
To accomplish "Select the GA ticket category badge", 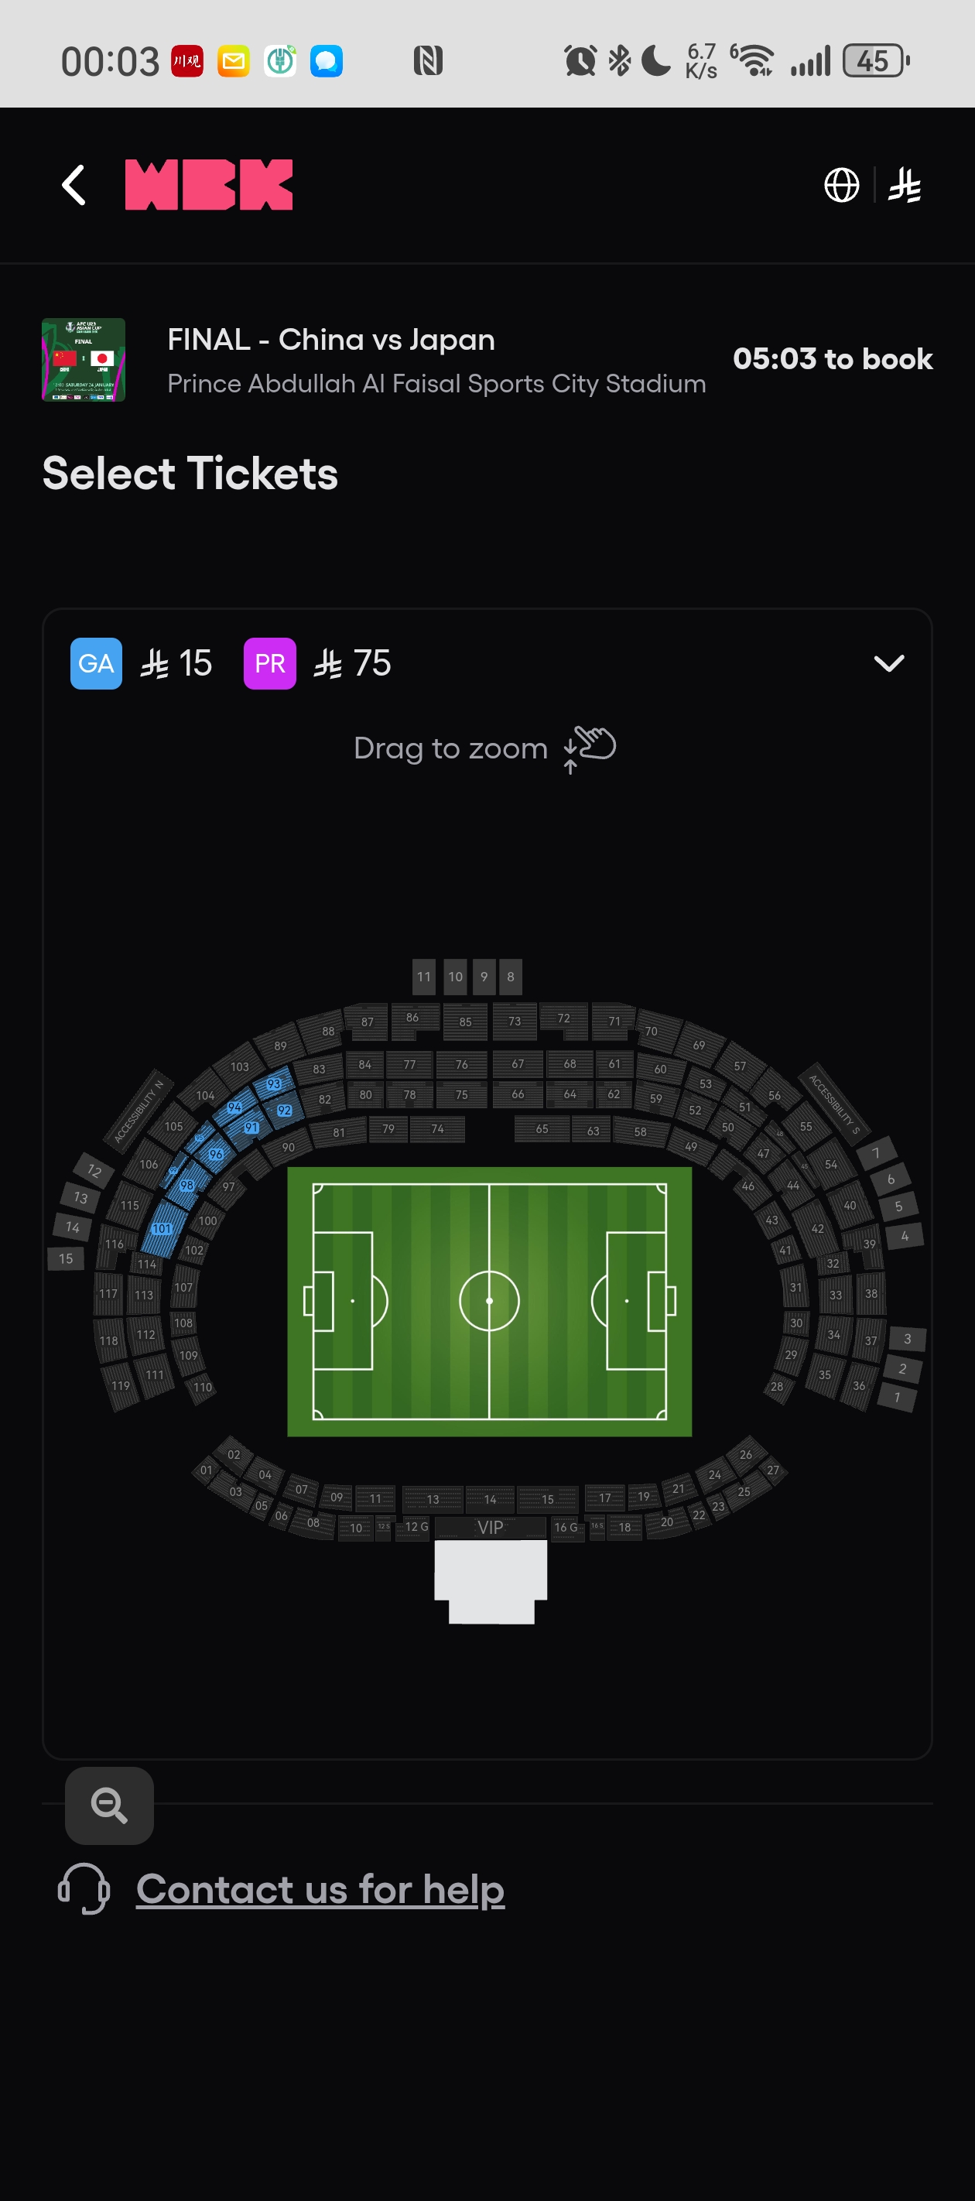I will pos(96,664).
